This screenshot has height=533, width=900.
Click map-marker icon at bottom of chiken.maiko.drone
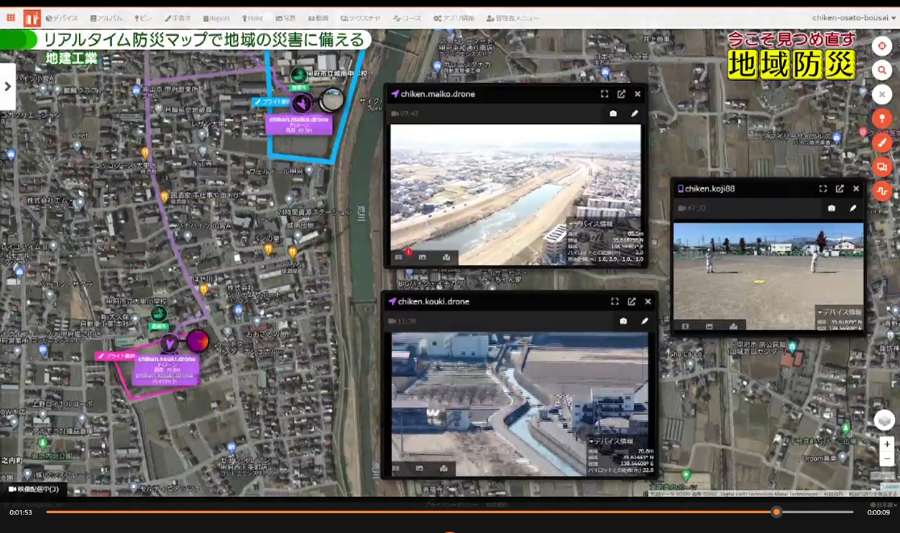446,257
